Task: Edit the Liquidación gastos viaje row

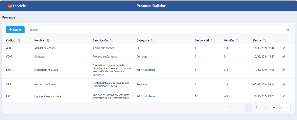Action: (284, 96)
